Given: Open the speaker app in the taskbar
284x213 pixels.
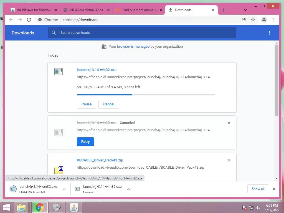Looking at the screenshot, I should (x=57, y=207).
